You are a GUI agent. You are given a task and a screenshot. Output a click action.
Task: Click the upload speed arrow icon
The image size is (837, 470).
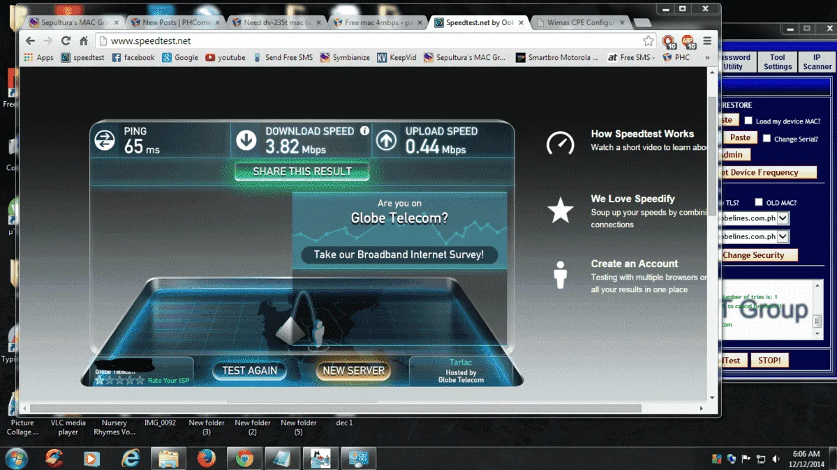[x=386, y=140]
